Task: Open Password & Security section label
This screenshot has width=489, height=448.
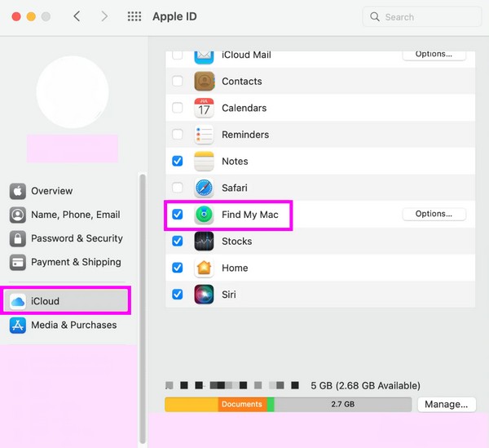Action: (77, 238)
